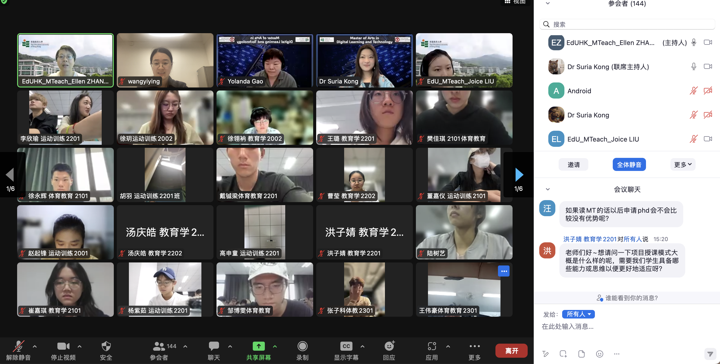
Task: Open the Record button in toolbar
Action: 302,346
